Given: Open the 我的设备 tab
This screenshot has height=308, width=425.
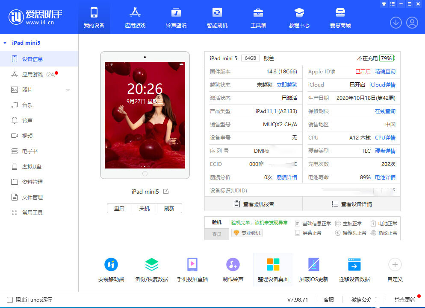Looking at the screenshot, I should click(x=94, y=17).
